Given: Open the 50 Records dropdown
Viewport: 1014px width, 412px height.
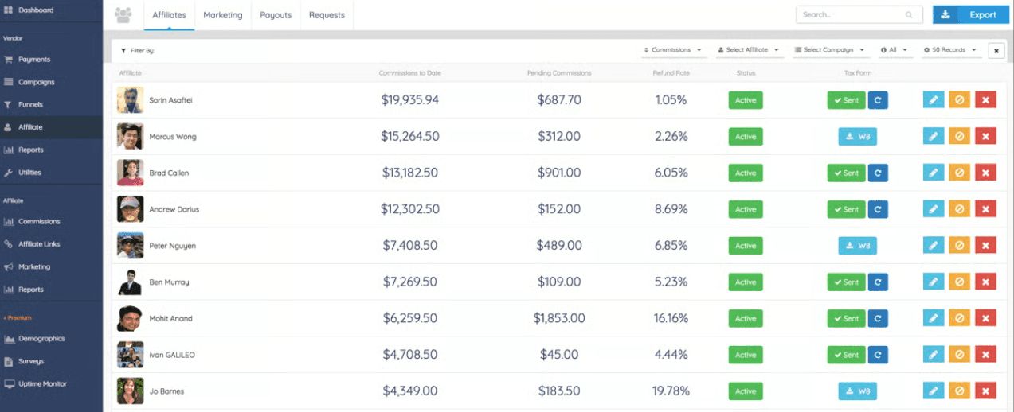Looking at the screenshot, I should (x=950, y=50).
